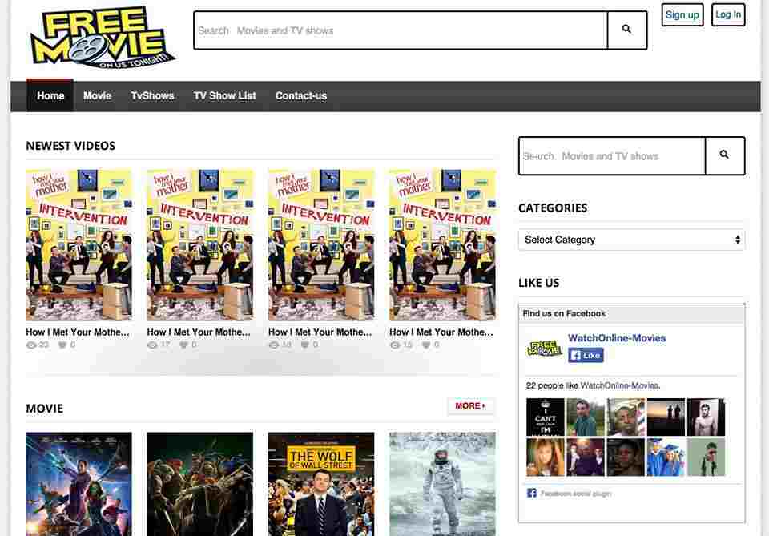This screenshot has height=536, width=769.
Task: Click the 'MOVIE' section heading
Action: (45, 409)
